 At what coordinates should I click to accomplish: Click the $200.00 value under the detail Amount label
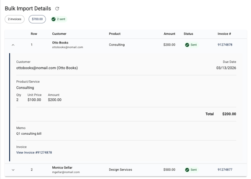[x=54, y=100]
